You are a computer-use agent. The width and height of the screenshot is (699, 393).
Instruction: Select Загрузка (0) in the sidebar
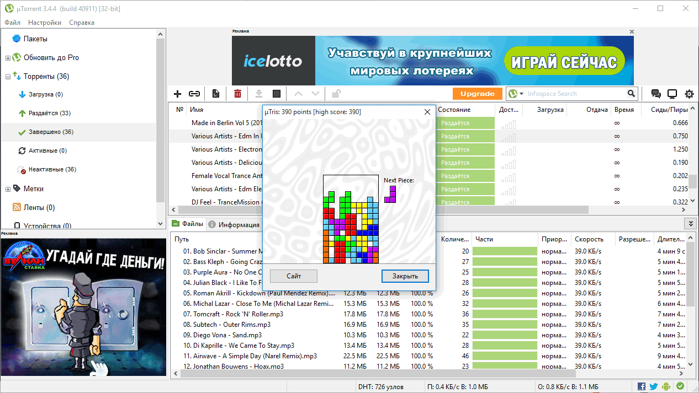pyautogui.click(x=46, y=94)
